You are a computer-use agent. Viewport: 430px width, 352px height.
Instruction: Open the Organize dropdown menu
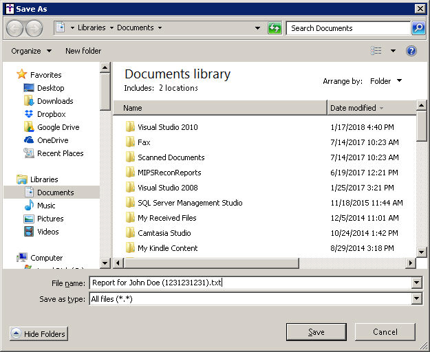(x=31, y=51)
